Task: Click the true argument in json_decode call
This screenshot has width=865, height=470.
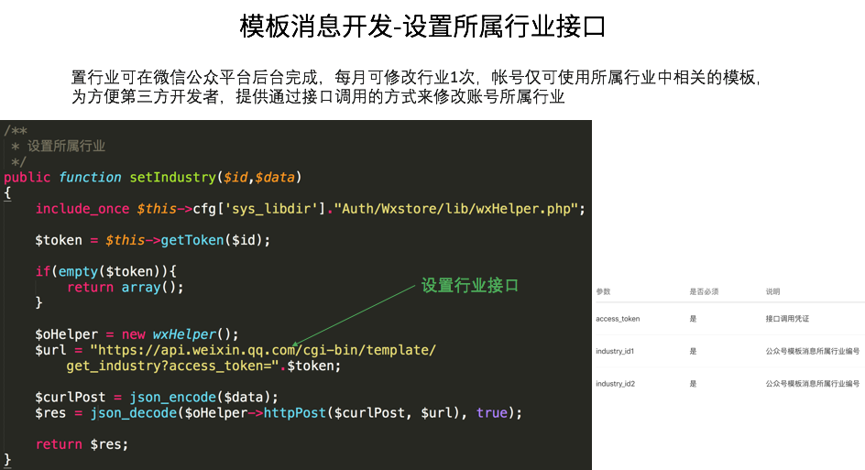Action: [491, 413]
